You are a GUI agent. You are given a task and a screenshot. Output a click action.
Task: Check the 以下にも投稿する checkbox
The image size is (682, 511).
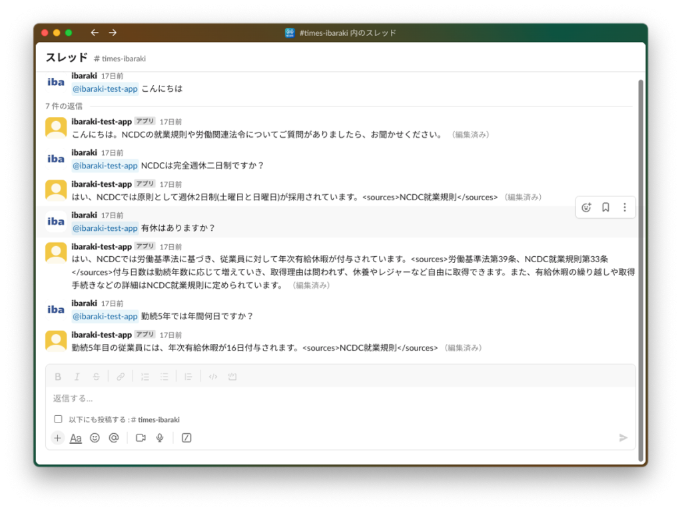[x=58, y=419]
